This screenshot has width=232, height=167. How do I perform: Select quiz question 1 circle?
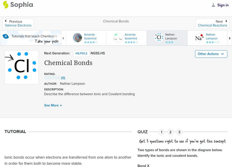pos(162,132)
